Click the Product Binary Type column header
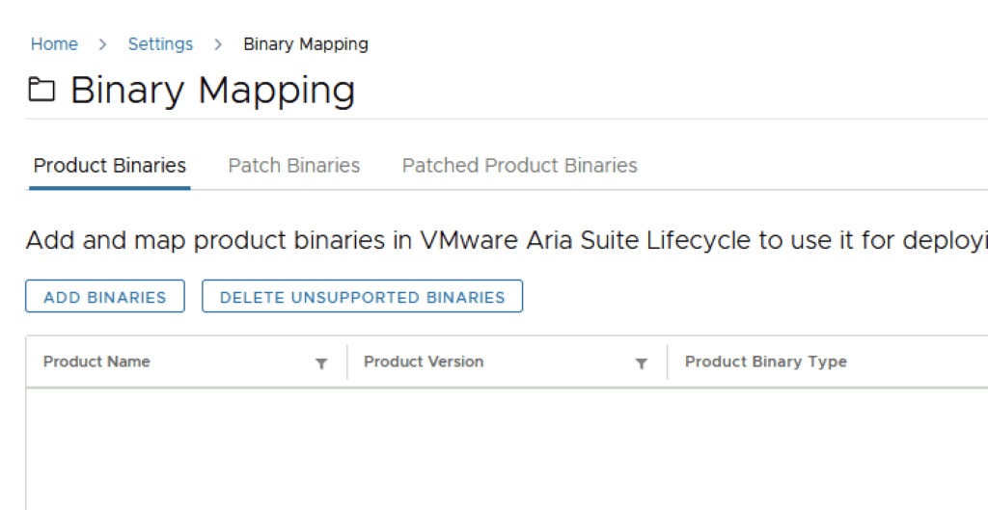 (765, 362)
